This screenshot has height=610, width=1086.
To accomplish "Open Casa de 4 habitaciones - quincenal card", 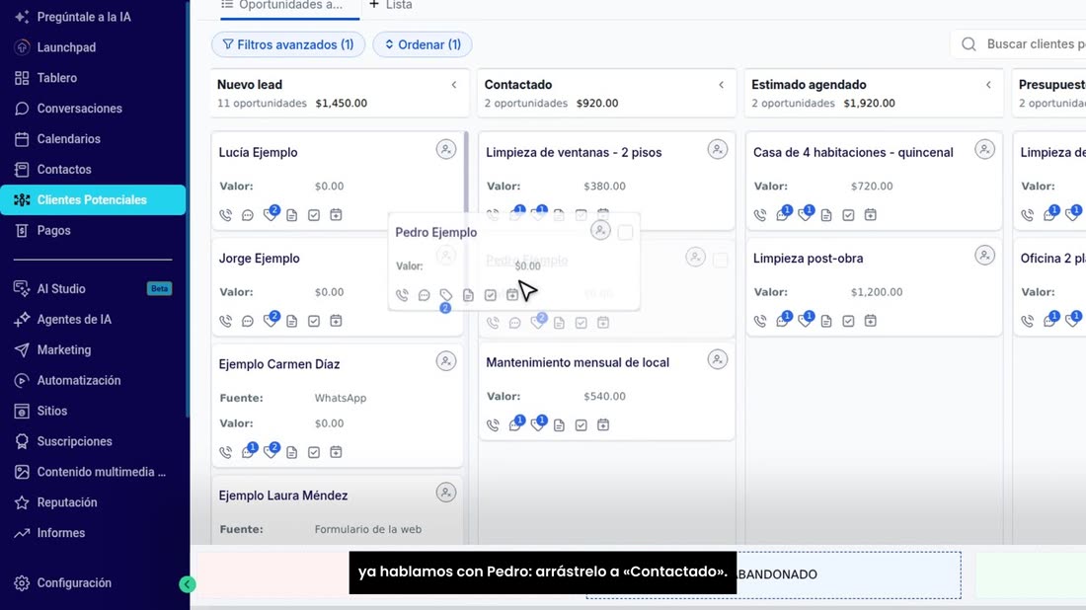I will point(853,152).
